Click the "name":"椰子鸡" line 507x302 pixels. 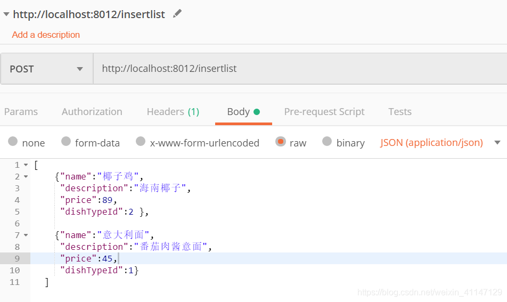coord(99,176)
